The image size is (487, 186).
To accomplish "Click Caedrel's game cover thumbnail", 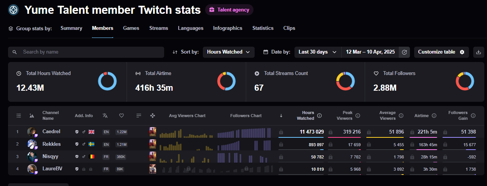I will coord(153,132).
